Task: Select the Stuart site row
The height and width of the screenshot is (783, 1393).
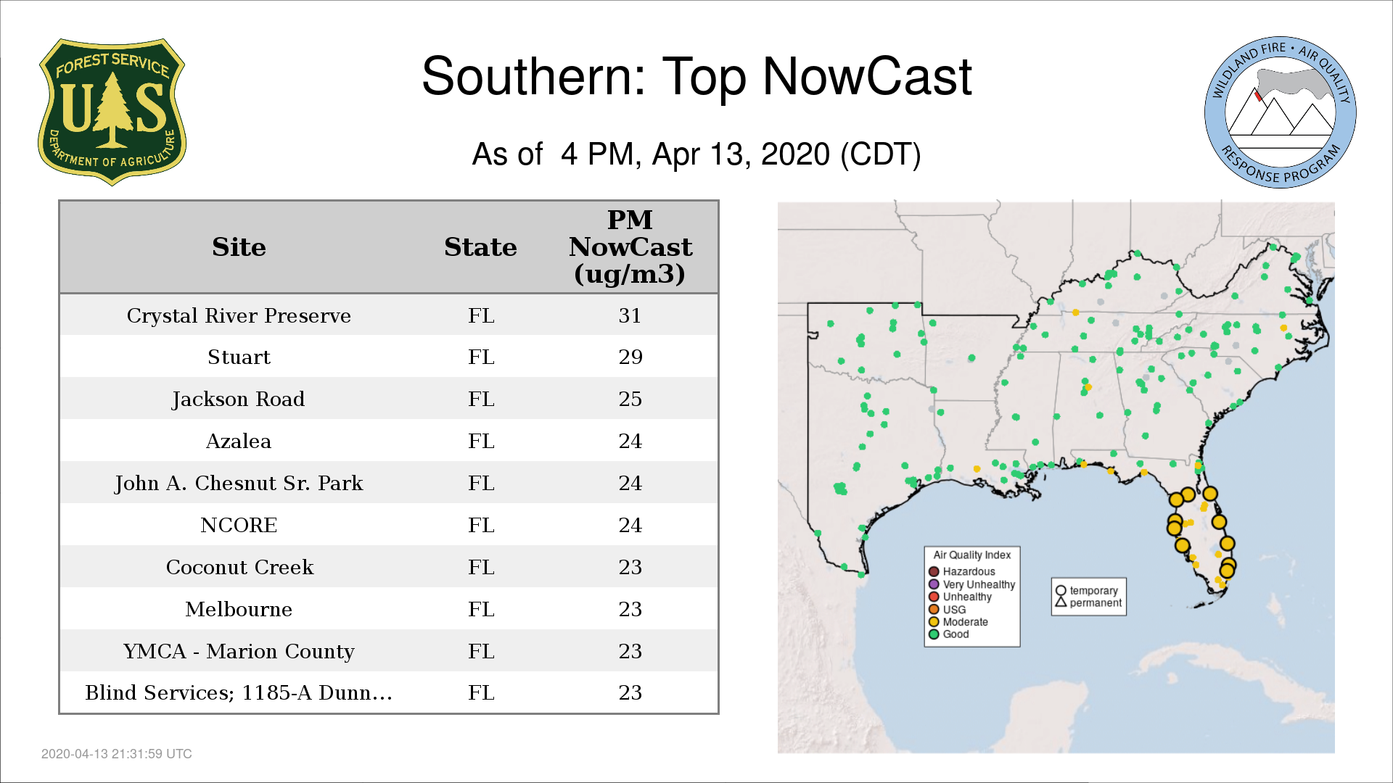Action: 239,357
